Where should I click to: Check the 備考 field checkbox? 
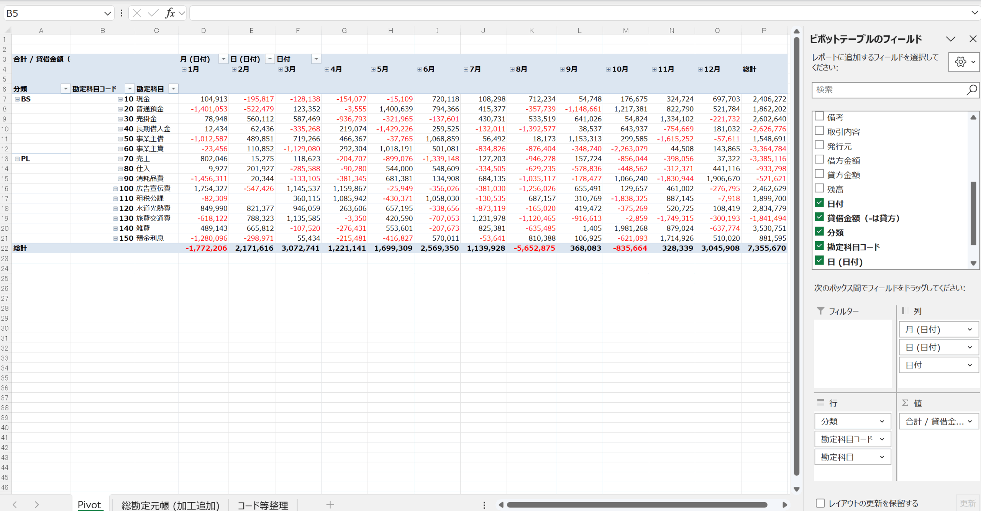click(x=819, y=116)
